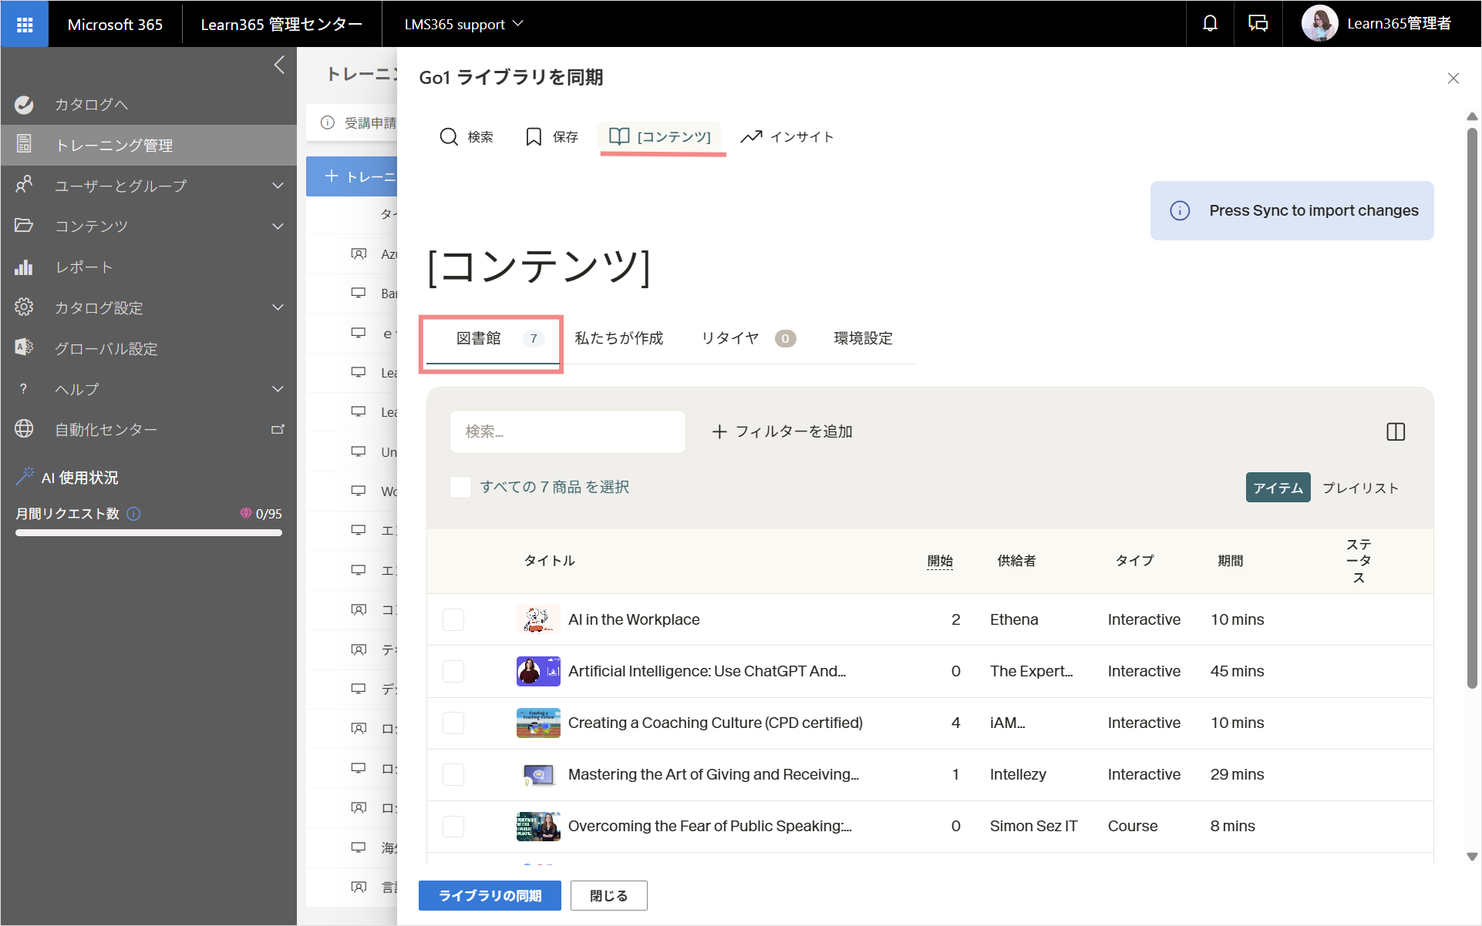Click the カタログ設定 gear icon
This screenshot has width=1482, height=926.
coord(24,307)
